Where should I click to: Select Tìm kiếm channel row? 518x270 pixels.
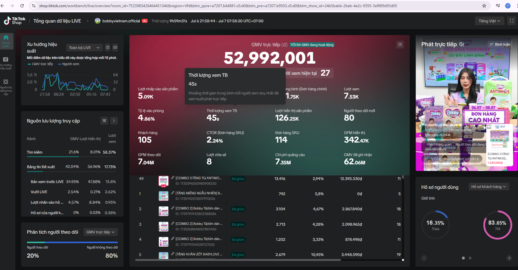point(71,152)
